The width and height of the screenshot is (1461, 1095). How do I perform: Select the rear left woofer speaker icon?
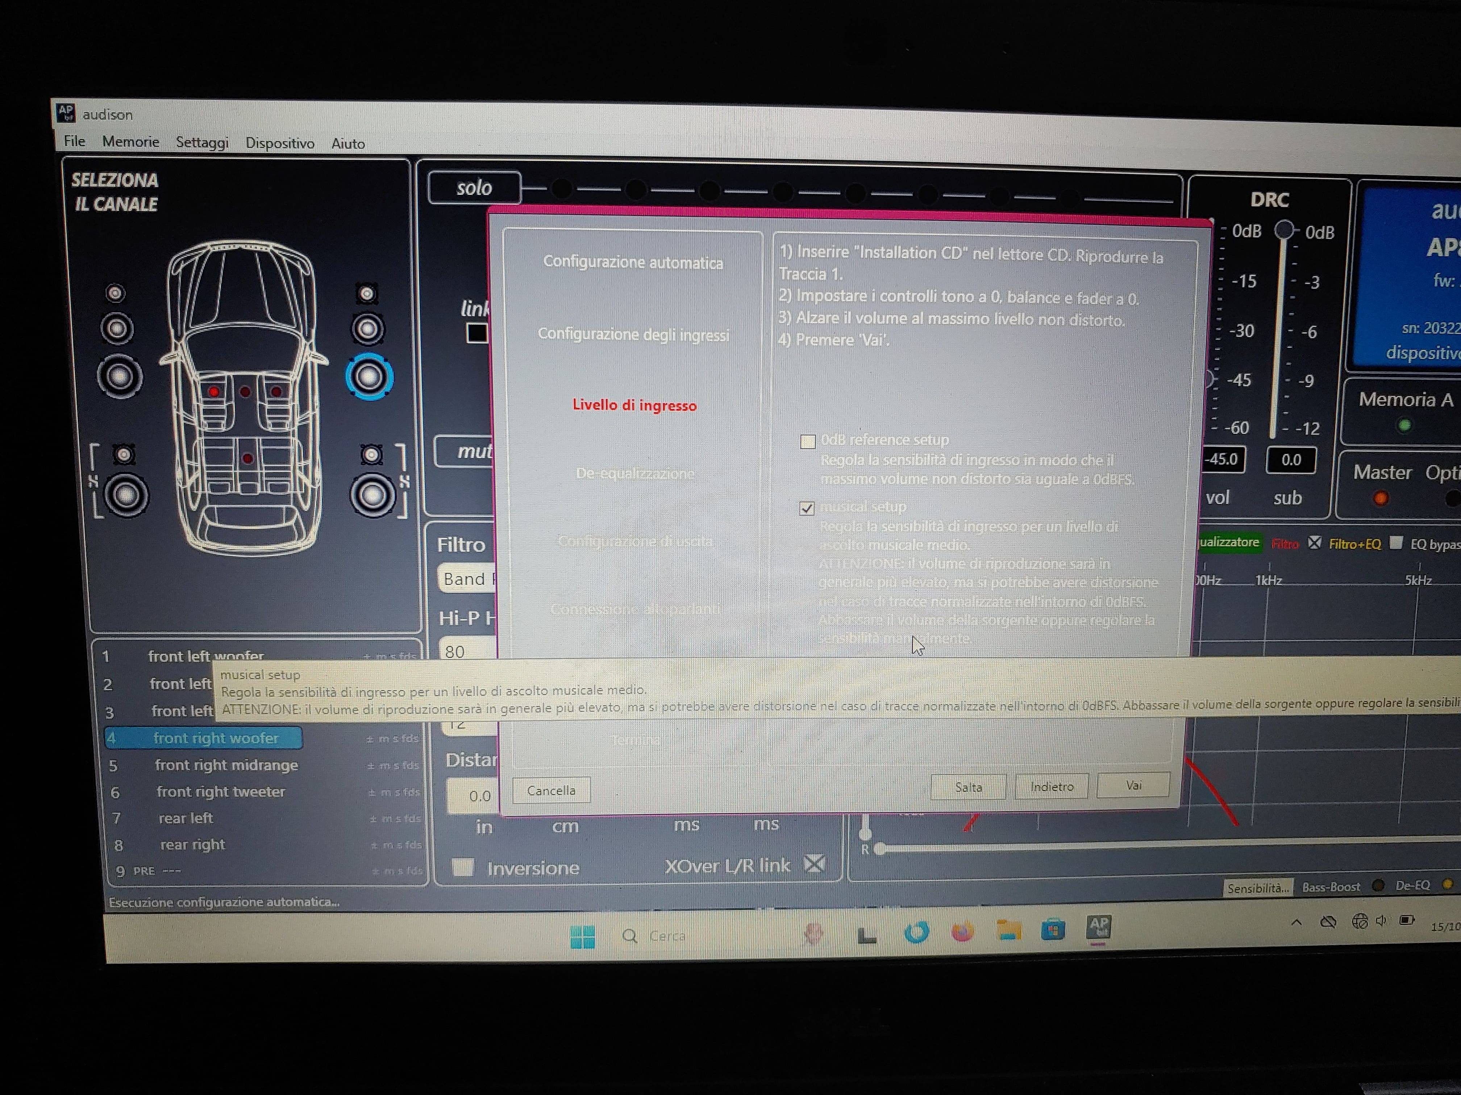click(x=126, y=495)
